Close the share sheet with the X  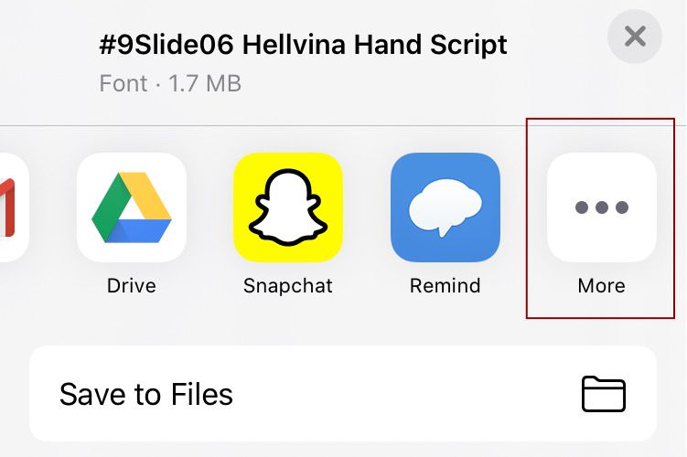635,37
